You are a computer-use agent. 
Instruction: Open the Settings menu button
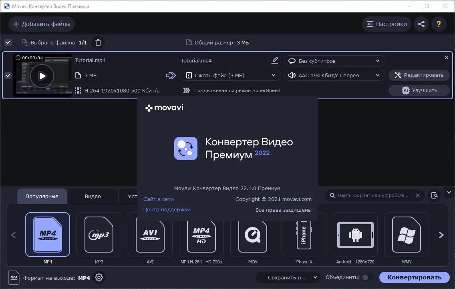387,24
